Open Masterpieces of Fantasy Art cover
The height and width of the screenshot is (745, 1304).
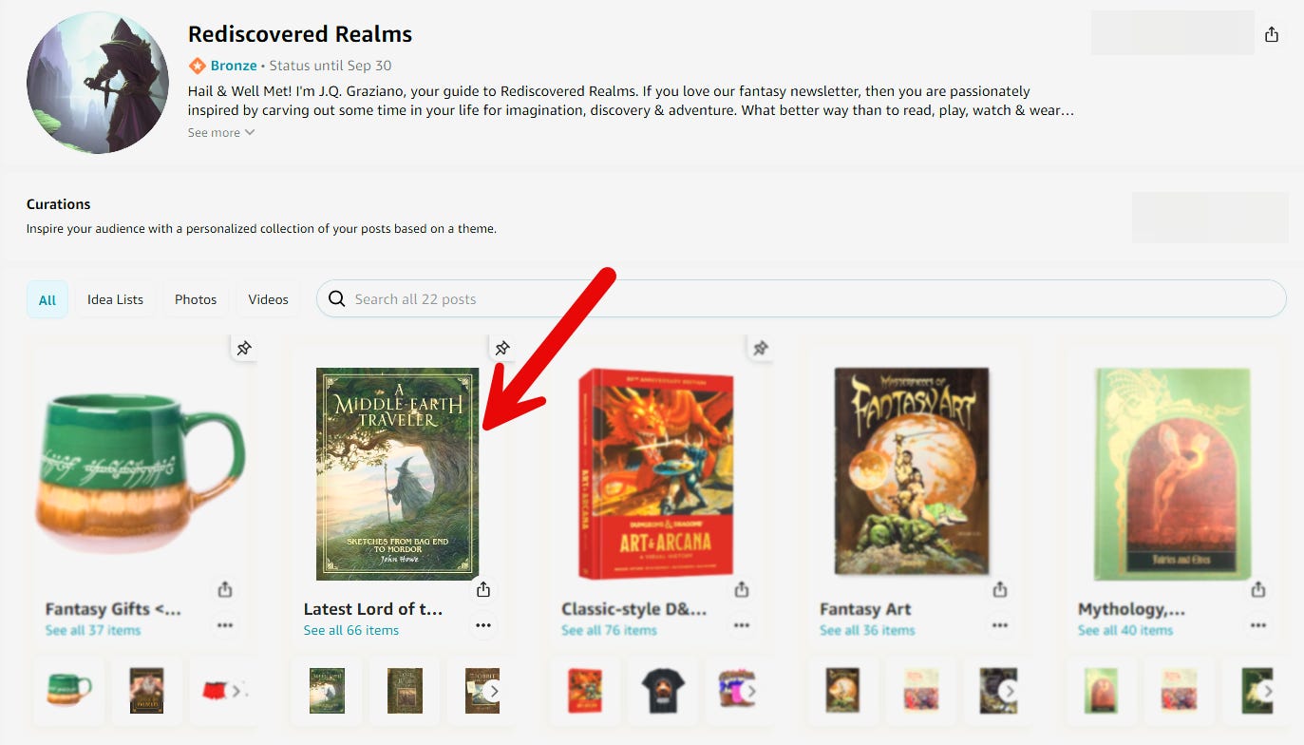click(912, 472)
